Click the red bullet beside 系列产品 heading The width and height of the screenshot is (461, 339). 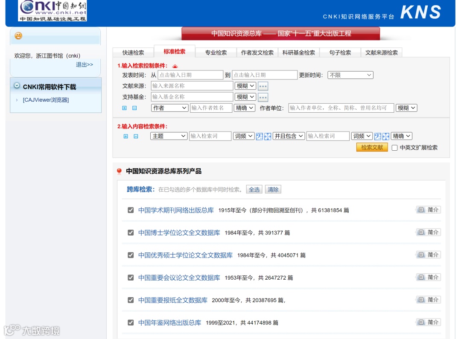click(x=119, y=171)
